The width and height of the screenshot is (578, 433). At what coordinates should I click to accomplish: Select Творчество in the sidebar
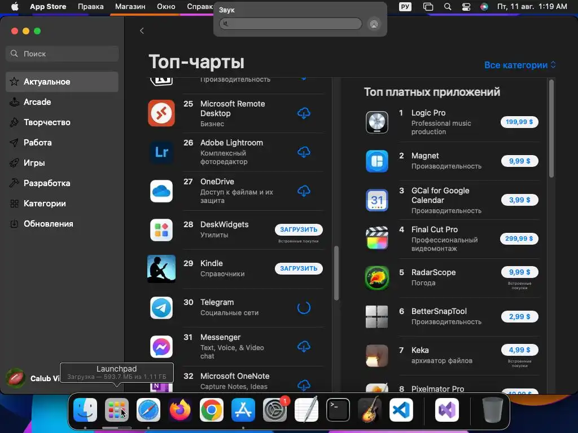coord(62,122)
